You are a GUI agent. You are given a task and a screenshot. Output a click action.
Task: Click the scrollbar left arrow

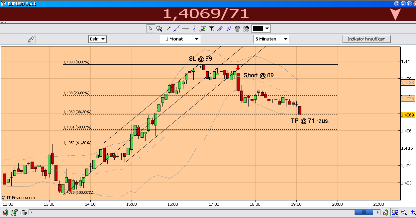pyautogui.click(x=32, y=212)
